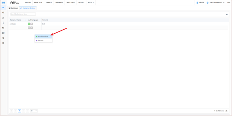The height and width of the screenshot is (116, 232).
Task: Open the gear settings icon in sidebar
Action: click(x=3, y=13)
